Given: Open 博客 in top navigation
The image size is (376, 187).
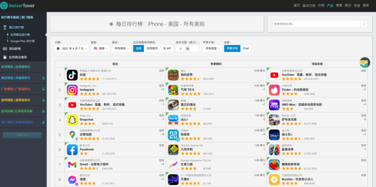Looking at the screenshot, I should [339, 6].
